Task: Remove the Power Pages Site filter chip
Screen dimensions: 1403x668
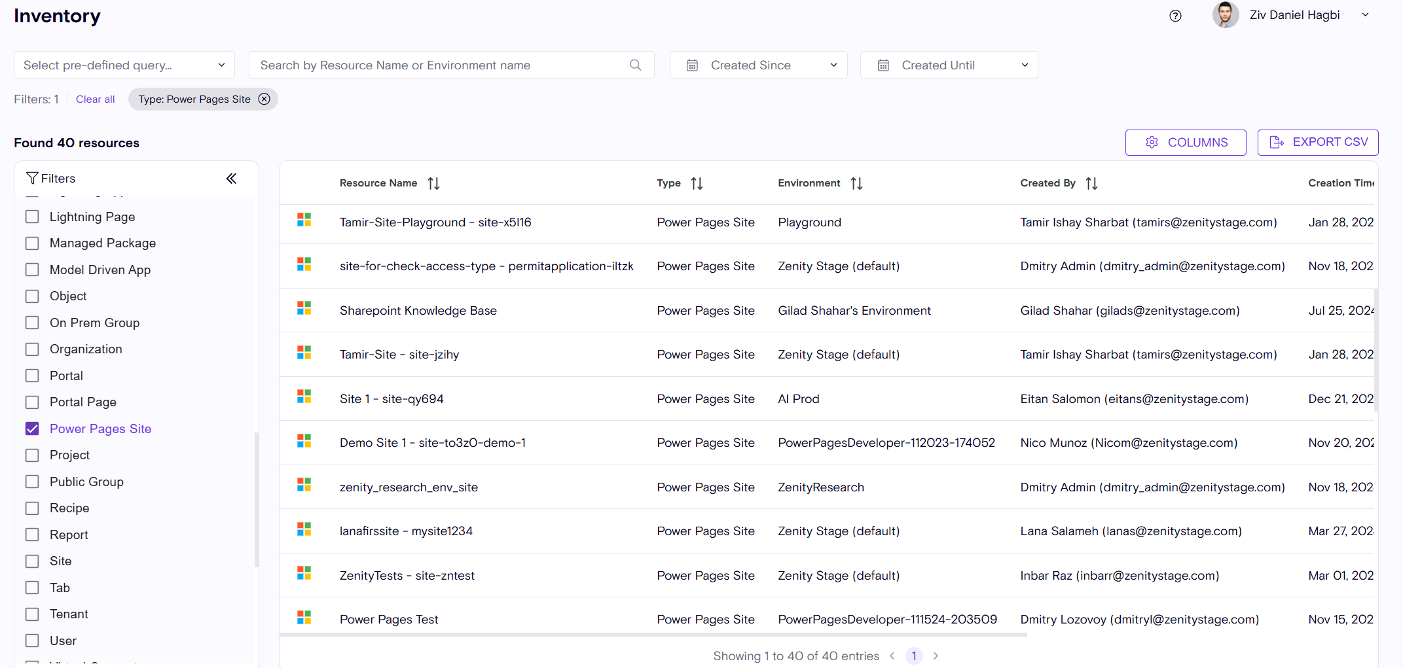Action: (264, 99)
